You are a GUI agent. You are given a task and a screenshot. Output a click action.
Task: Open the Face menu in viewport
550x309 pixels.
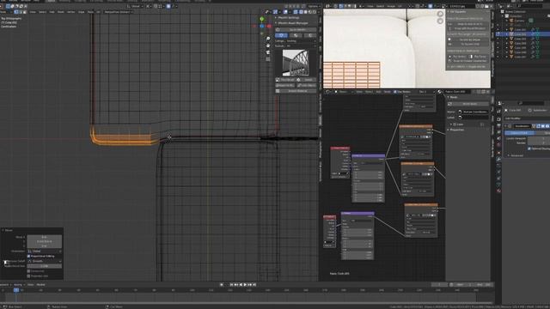(x=91, y=12)
